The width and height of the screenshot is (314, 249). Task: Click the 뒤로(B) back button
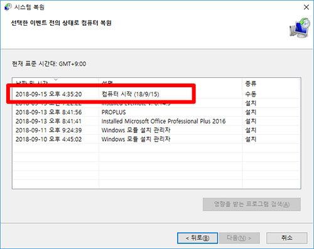197,238
